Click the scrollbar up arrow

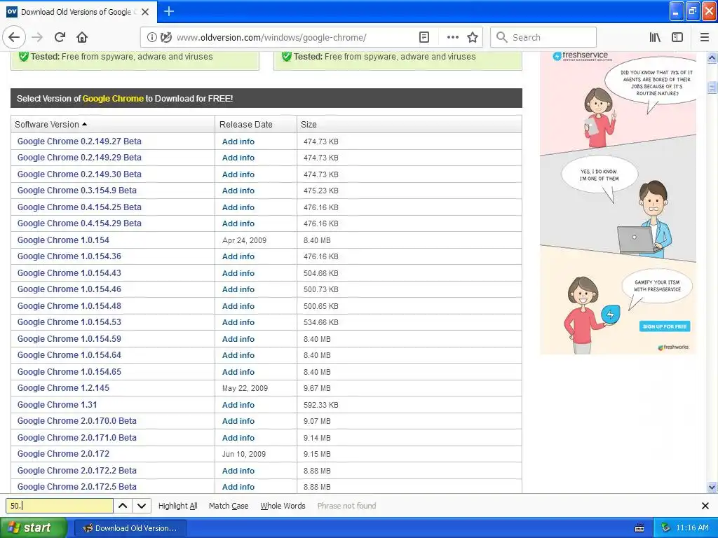(712, 58)
